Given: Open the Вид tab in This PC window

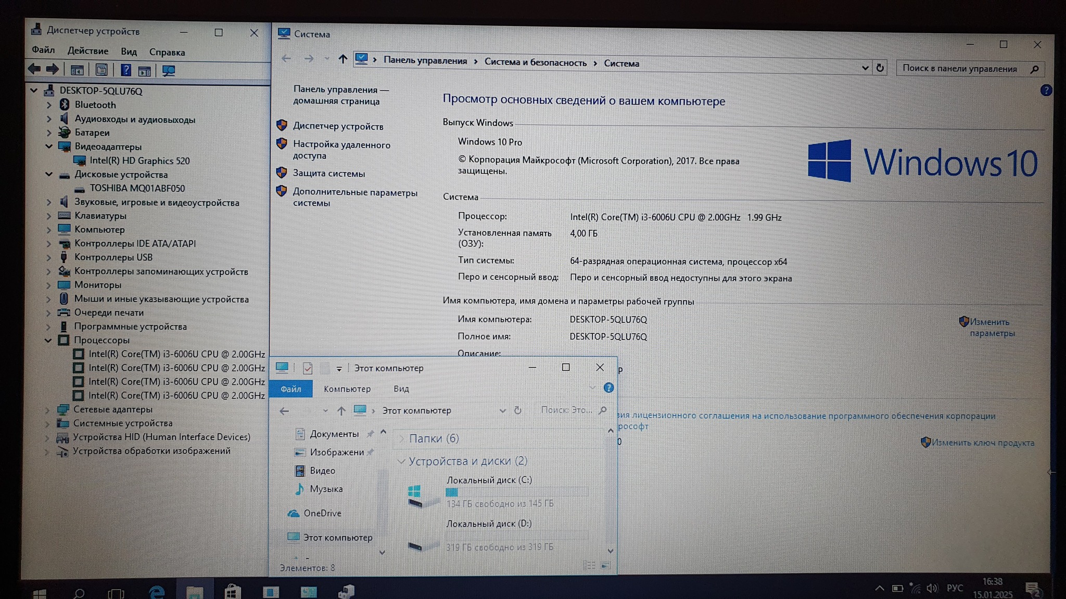Looking at the screenshot, I should (401, 389).
